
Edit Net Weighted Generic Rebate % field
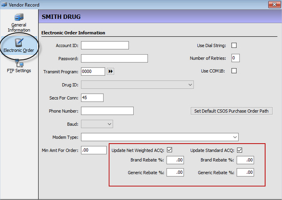175,173
